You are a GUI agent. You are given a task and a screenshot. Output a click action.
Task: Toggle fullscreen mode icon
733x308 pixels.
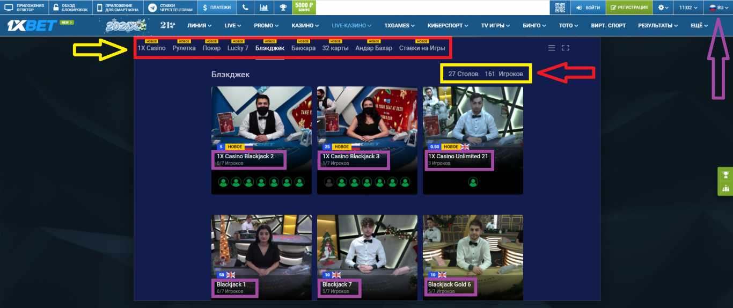point(565,48)
